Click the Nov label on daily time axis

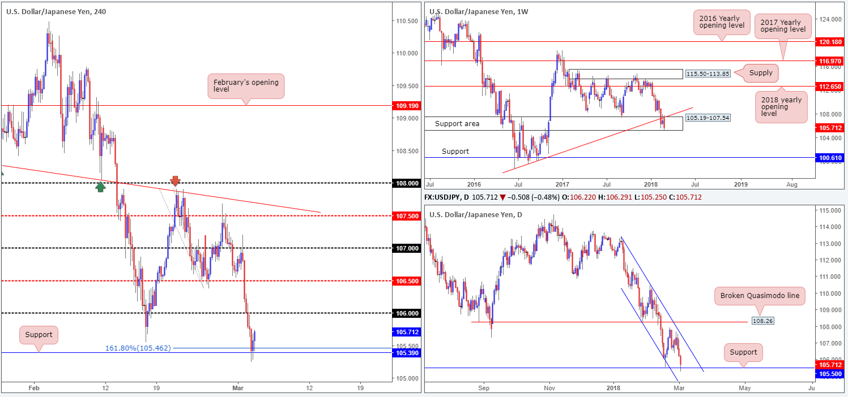[548, 389]
